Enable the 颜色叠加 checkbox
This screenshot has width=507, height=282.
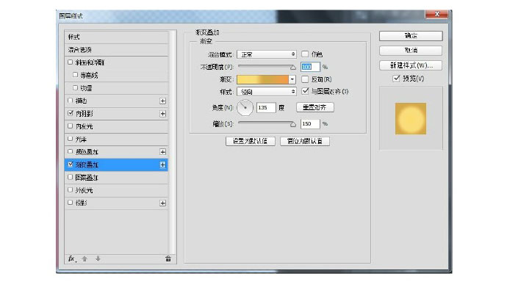point(70,151)
